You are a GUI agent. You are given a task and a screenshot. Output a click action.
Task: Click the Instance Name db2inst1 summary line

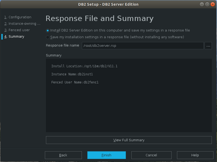tap(72, 74)
